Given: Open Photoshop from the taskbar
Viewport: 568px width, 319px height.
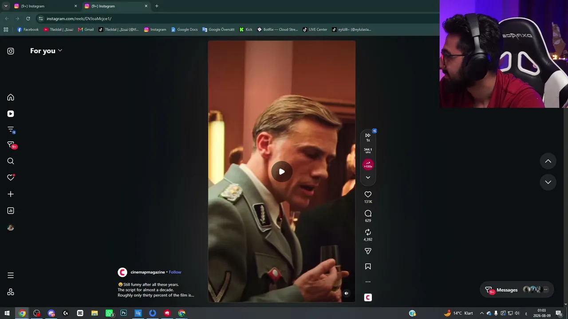Looking at the screenshot, I should coord(124,313).
